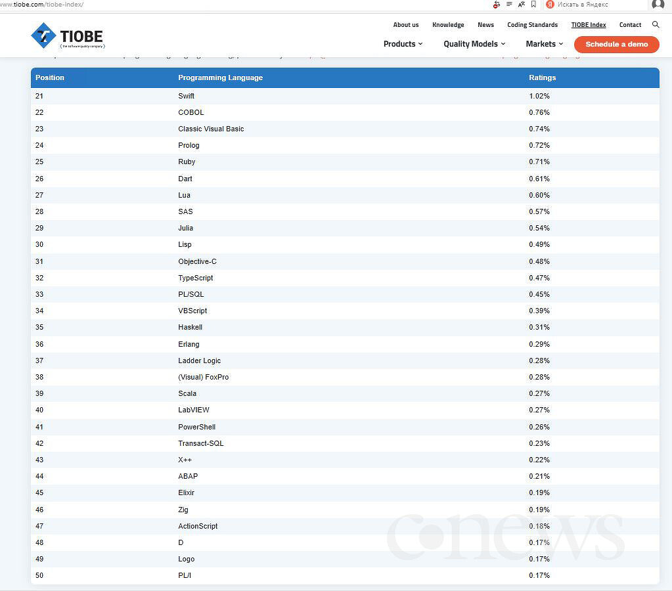Open the browser user profile avatar
The width and height of the screenshot is (672, 591).
pyautogui.click(x=658, y=5)
